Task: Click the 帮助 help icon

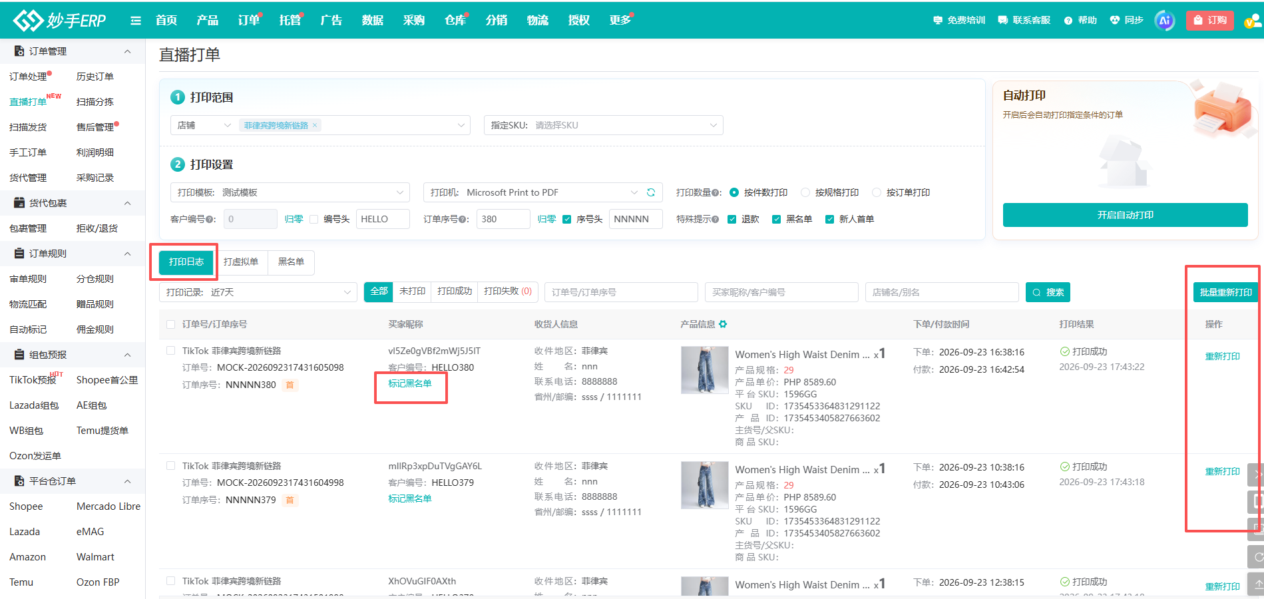Action: coord(1068,21)
